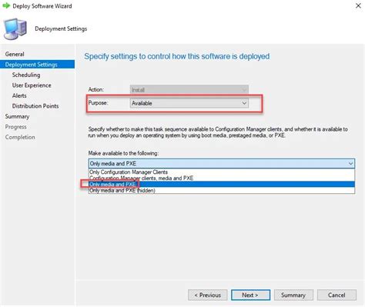Click the 'Action:' label text
The width and height of the screenshot is (365, 307).
96,89
